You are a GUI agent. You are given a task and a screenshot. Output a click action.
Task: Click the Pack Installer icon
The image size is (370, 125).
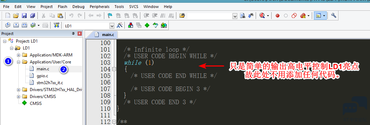pyautogui.click(x=164, y=25)
